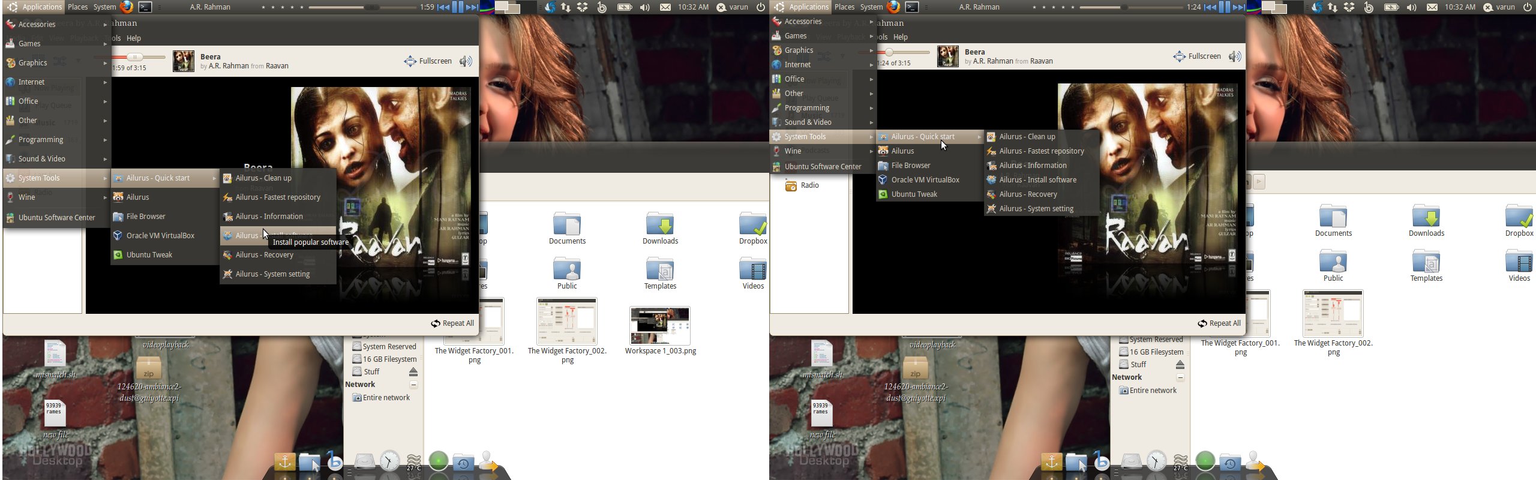
Task: Open the Templates folder in the right file browser
Action: pos(1426,265)
